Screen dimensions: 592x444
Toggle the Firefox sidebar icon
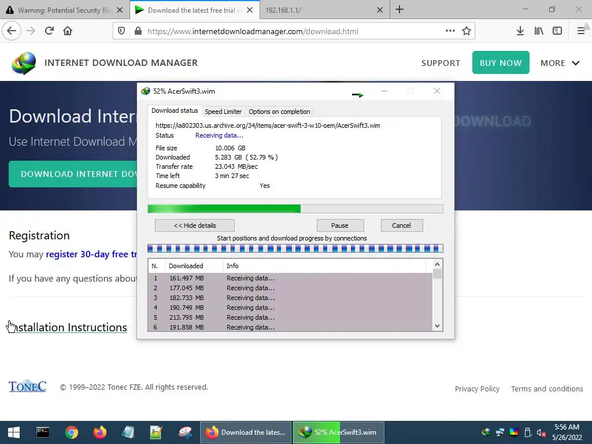pos(557,31)
